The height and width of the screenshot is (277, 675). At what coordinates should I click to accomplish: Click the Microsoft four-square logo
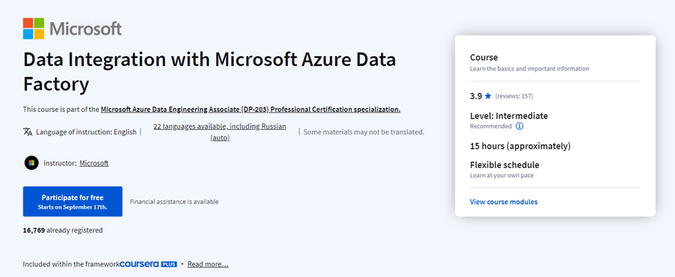point(34,29)
